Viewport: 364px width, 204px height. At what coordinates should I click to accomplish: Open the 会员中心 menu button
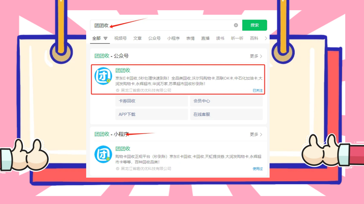[x=226, y=101]
